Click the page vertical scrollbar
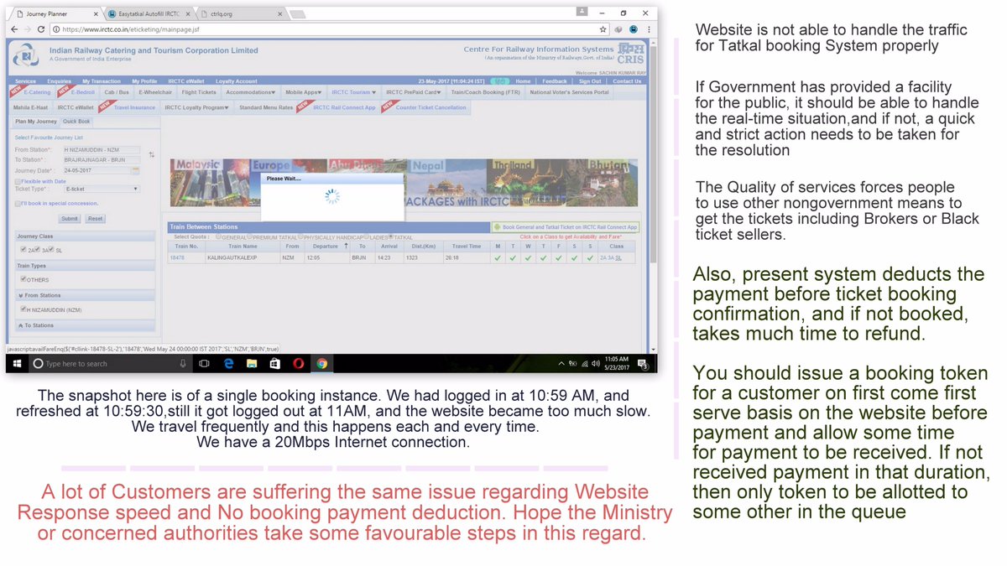This screenshot has height=566, width=1007. (653, 195)
